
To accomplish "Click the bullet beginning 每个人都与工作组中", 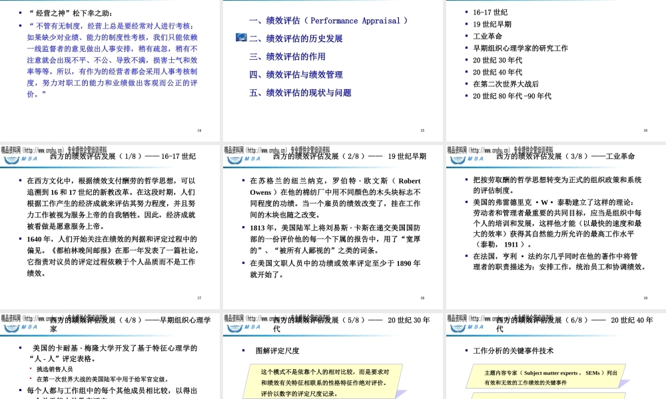I will pos(112,394).
